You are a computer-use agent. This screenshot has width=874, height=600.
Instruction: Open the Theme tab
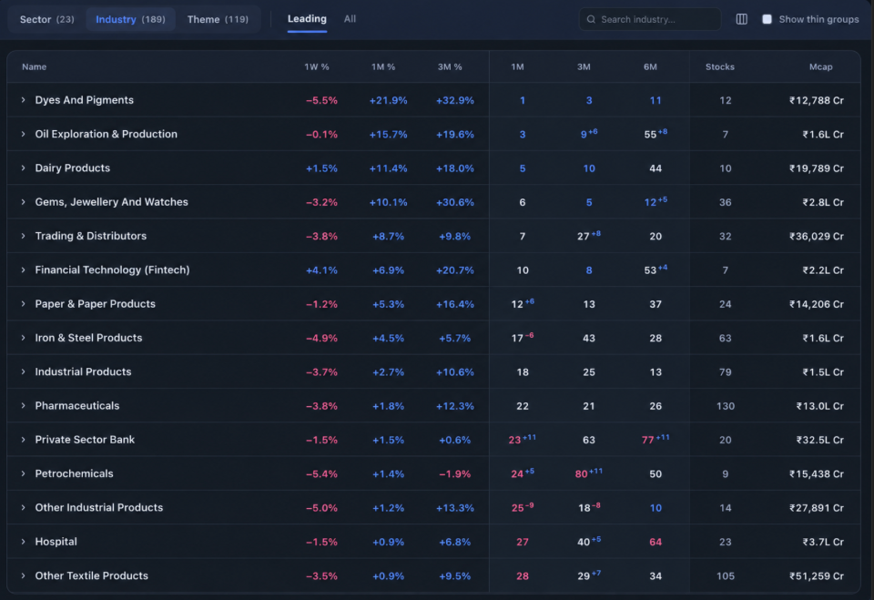[x=218, y=19]
